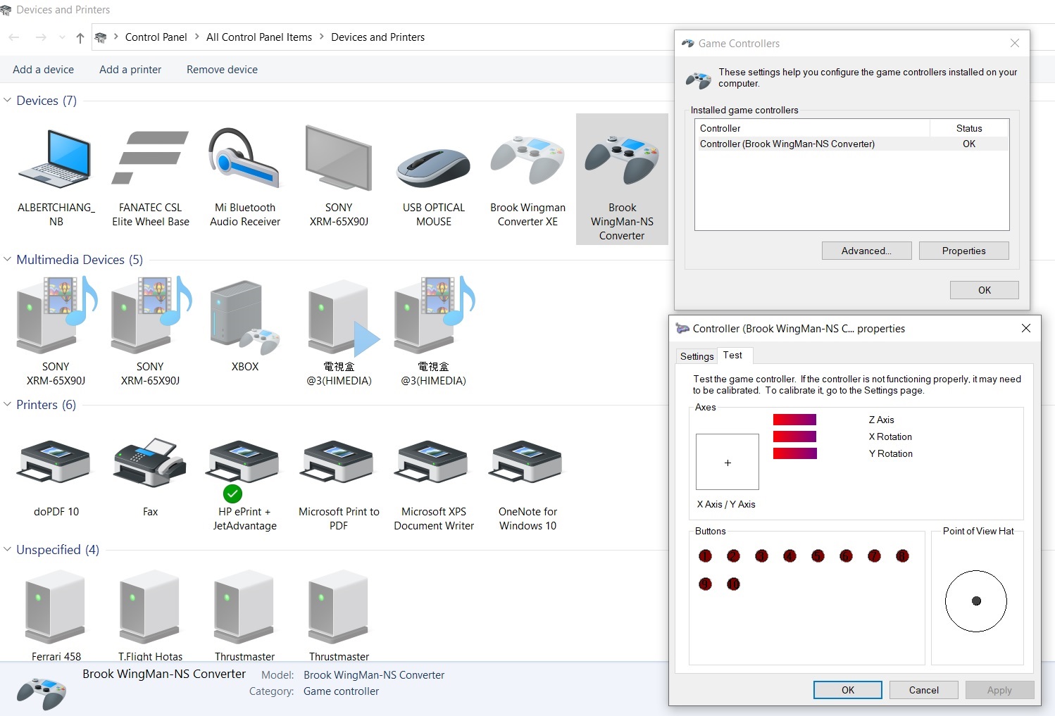Close the controller properties dialog
The height and width of the screenshot is (716, 1055).
(x=1026, y=329)
